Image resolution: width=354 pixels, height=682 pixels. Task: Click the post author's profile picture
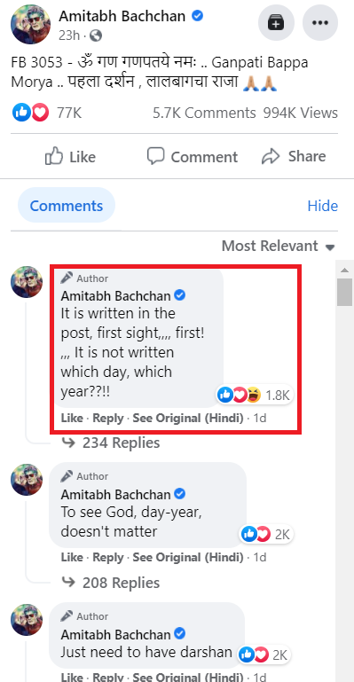pos(28,25)
